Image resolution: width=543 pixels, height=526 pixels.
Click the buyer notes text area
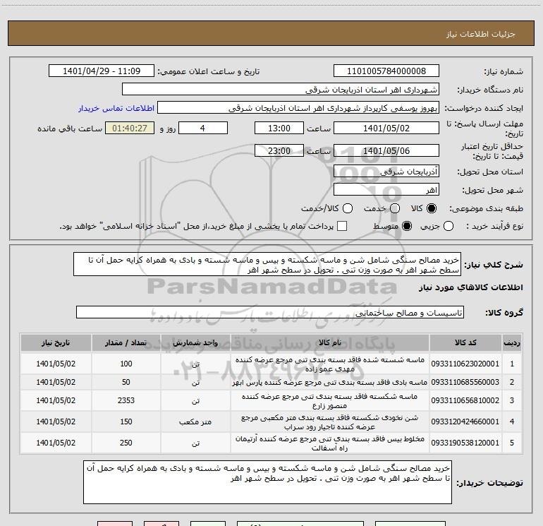(x=267, y=482)
